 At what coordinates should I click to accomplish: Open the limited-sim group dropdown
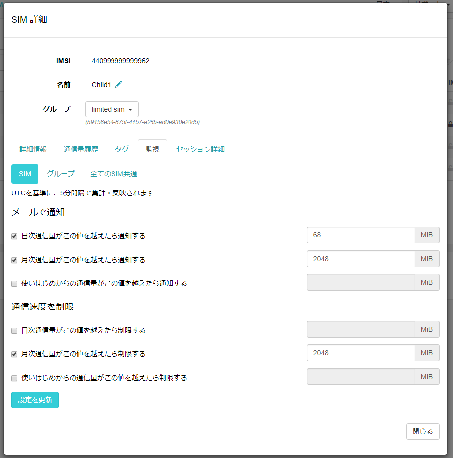(112, 109)
